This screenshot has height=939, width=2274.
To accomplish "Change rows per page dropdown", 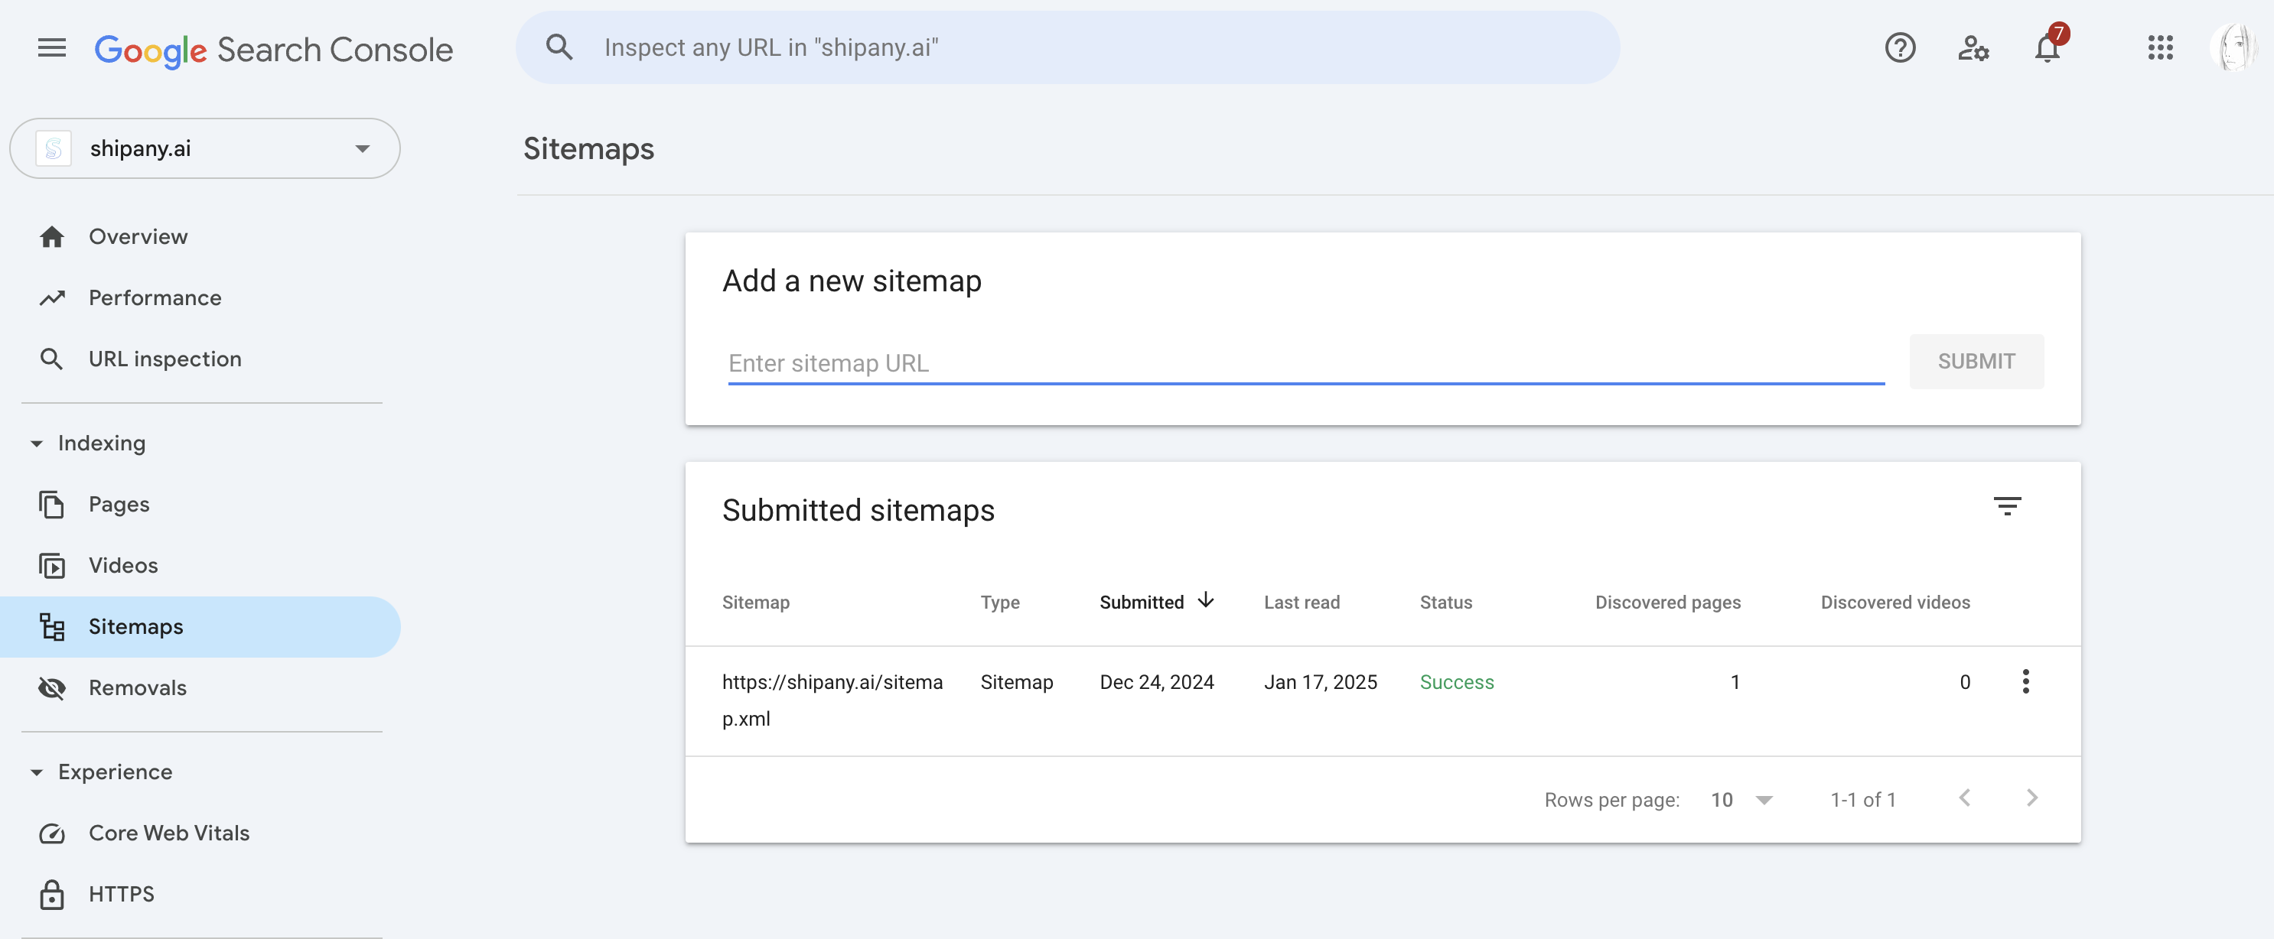I will pyautogui.click(x=1741, y=801).
